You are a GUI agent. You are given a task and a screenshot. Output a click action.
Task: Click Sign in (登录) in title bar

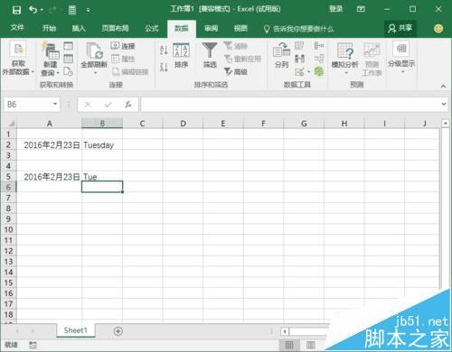coord(336,9)
